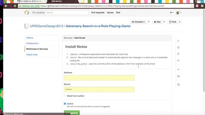205x115 pixels.
Task: Open the Unwatch dropdown
Action: click(x=138, y=22)
